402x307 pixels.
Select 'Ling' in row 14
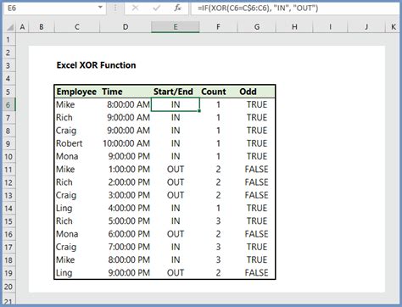click(77, 209)
